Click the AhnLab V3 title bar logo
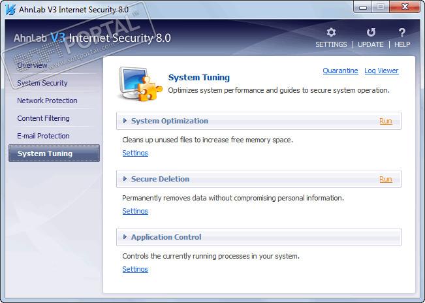This screenshot has height=303, width=425. (x=10, y=10)
